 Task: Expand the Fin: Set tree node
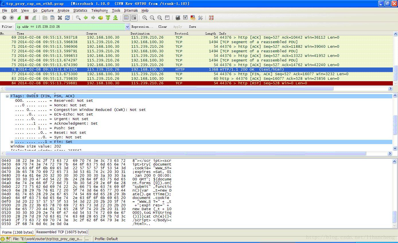point(12,142)
